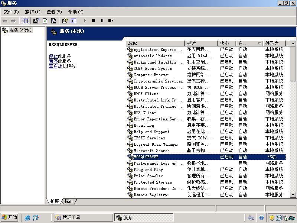Viewport: 297px width, 223px height.
Task: Sort by the 登录为 column header
Action: (274, 43)
